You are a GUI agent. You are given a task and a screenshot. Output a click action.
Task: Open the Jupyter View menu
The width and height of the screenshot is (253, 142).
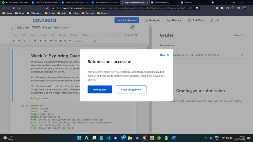[x=33, y=35]
